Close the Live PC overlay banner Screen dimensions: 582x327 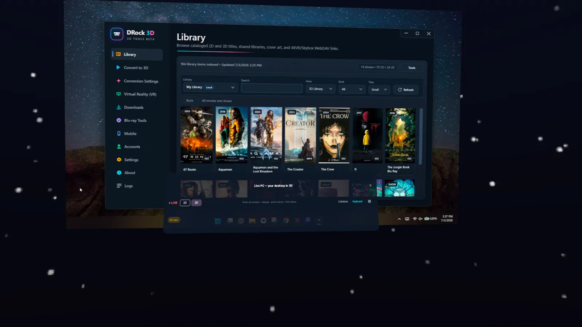click(x=370, y=185)
